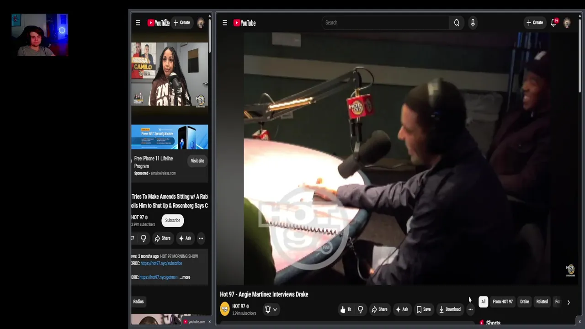Click the HOT 97 subscribe watermark on the video

[570, 270]
